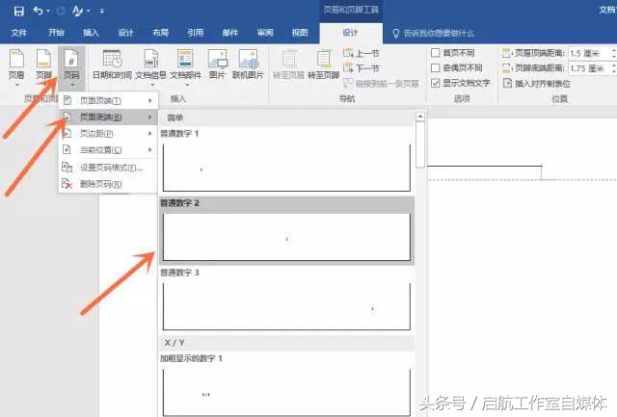The width and height of the screenshot is (617, 417).
Task: Click the Footer from Bottom distance field
Action: click(590, 68)
